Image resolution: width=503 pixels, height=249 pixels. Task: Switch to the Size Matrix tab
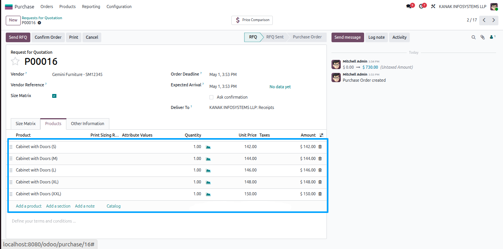tap(25, 124)
